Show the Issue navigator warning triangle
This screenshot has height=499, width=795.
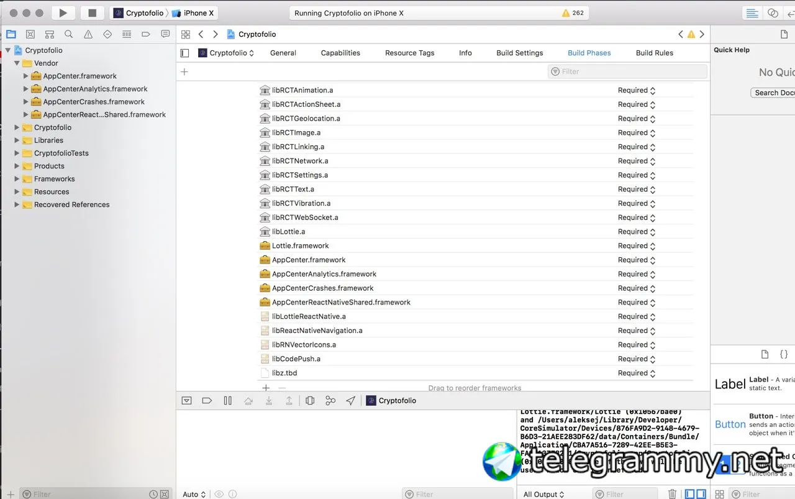(88, 34)
